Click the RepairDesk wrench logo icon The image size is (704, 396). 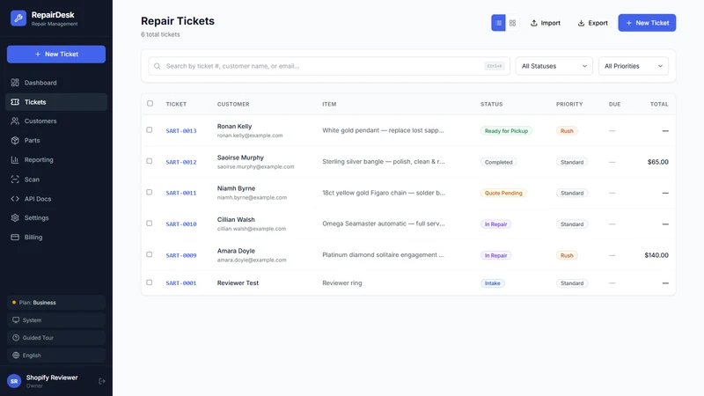click(18, 18)
